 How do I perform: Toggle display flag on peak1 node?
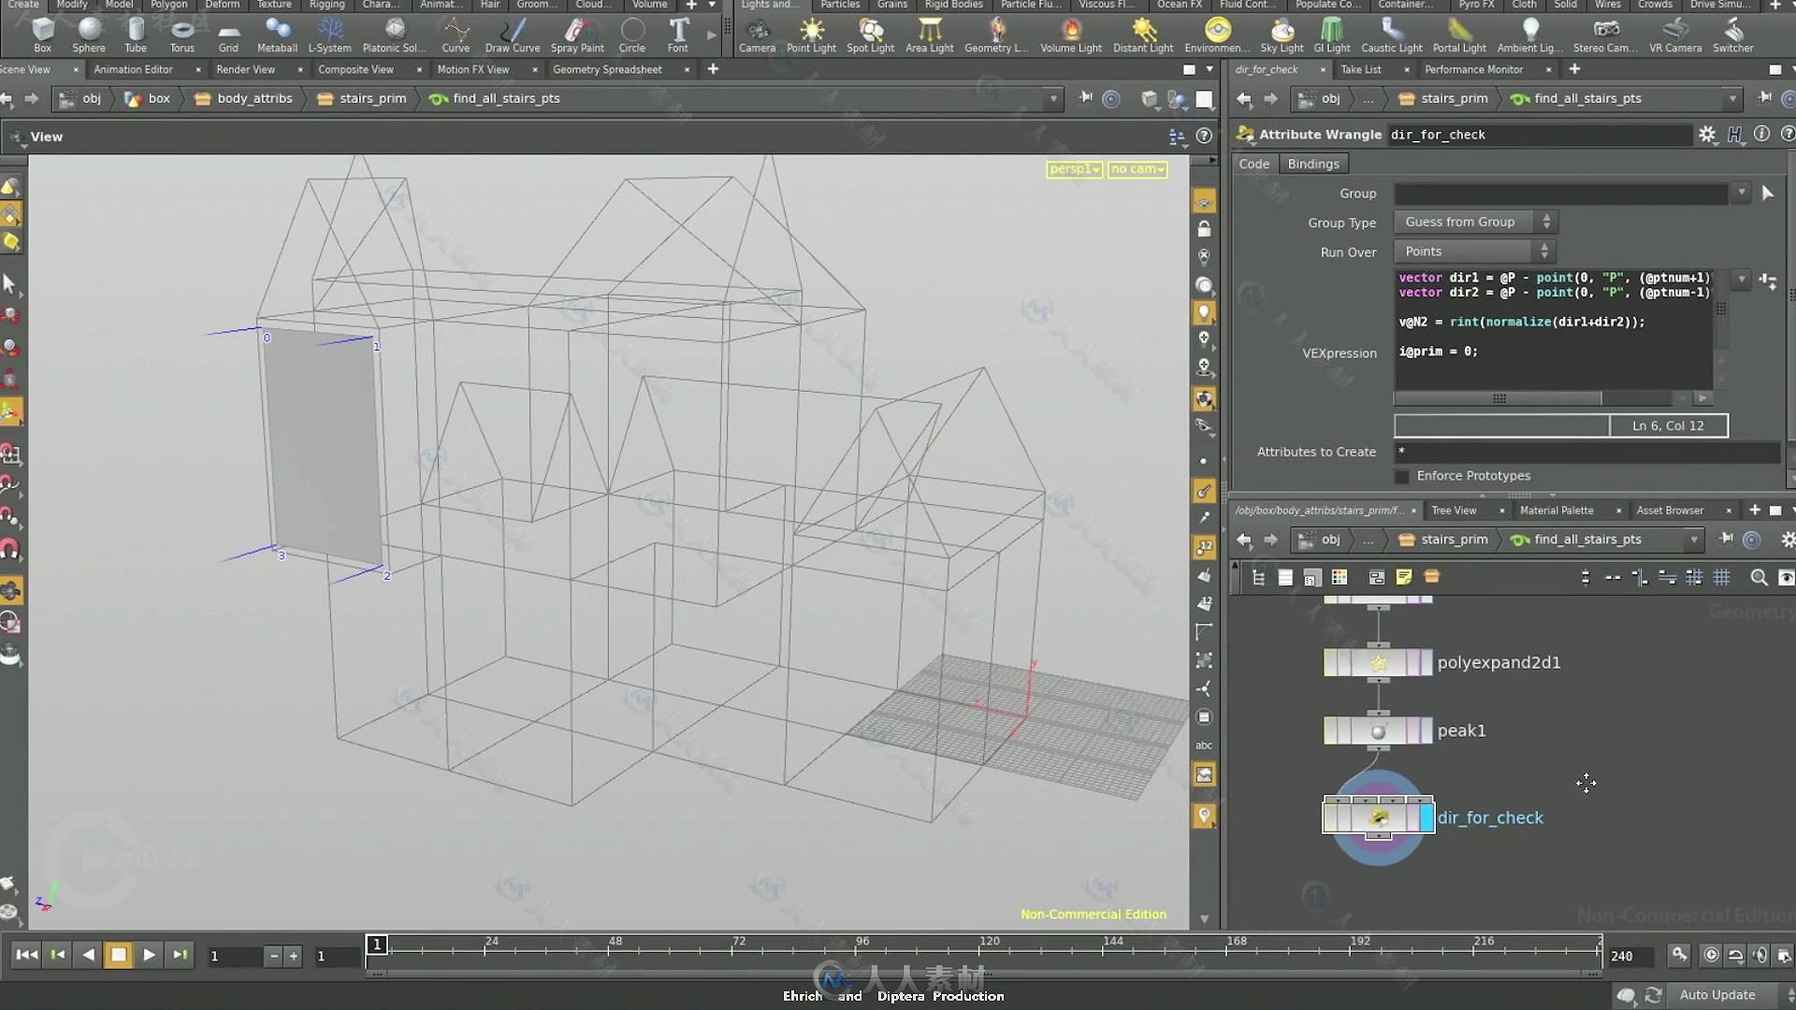(x=1427, y=730)
